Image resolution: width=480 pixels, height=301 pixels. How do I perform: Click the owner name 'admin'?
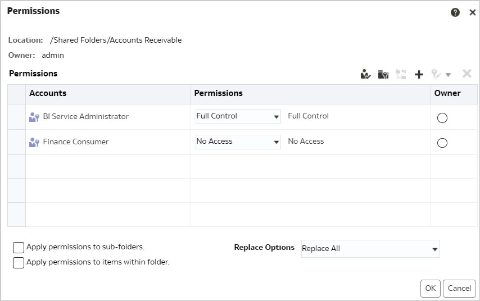[53, 56]
